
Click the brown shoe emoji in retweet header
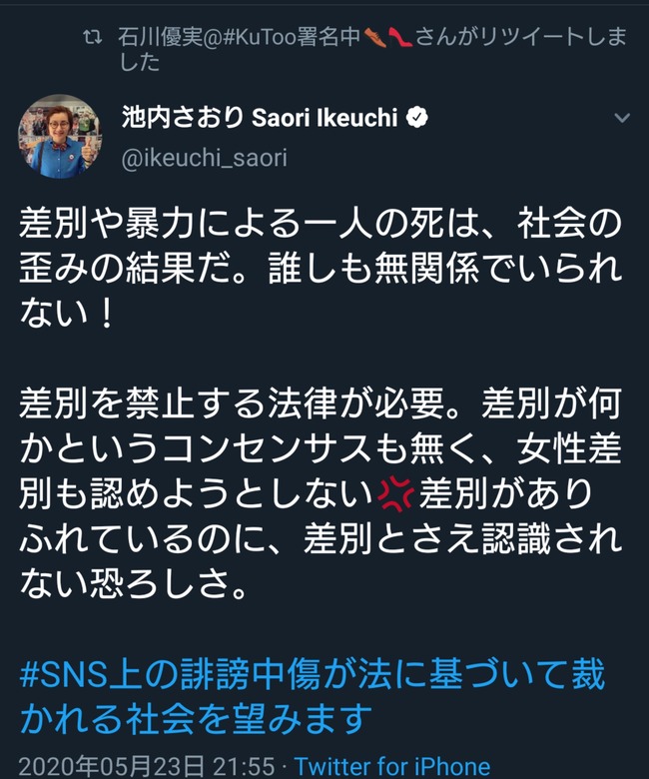(x=374, y=37)
